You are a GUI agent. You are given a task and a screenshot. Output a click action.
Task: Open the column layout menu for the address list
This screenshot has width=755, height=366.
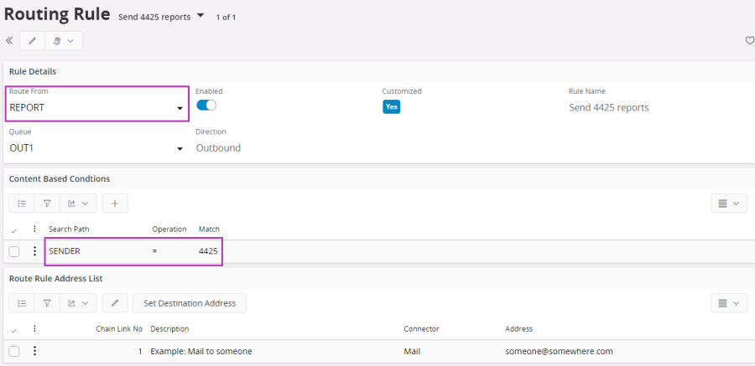(727, 302)
